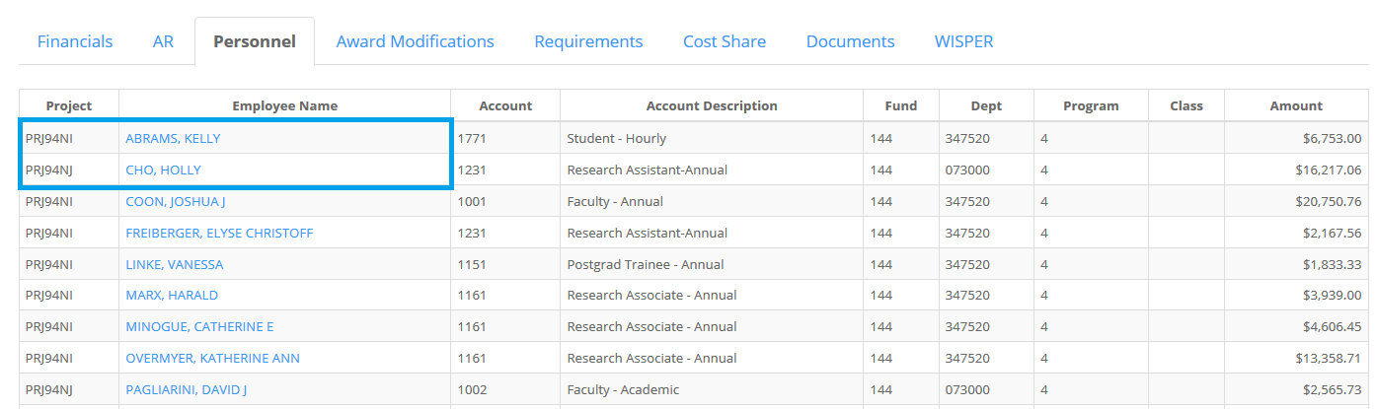Click the Account Description column header
This screenshot has width=1376, height=409.
[712, 105]
